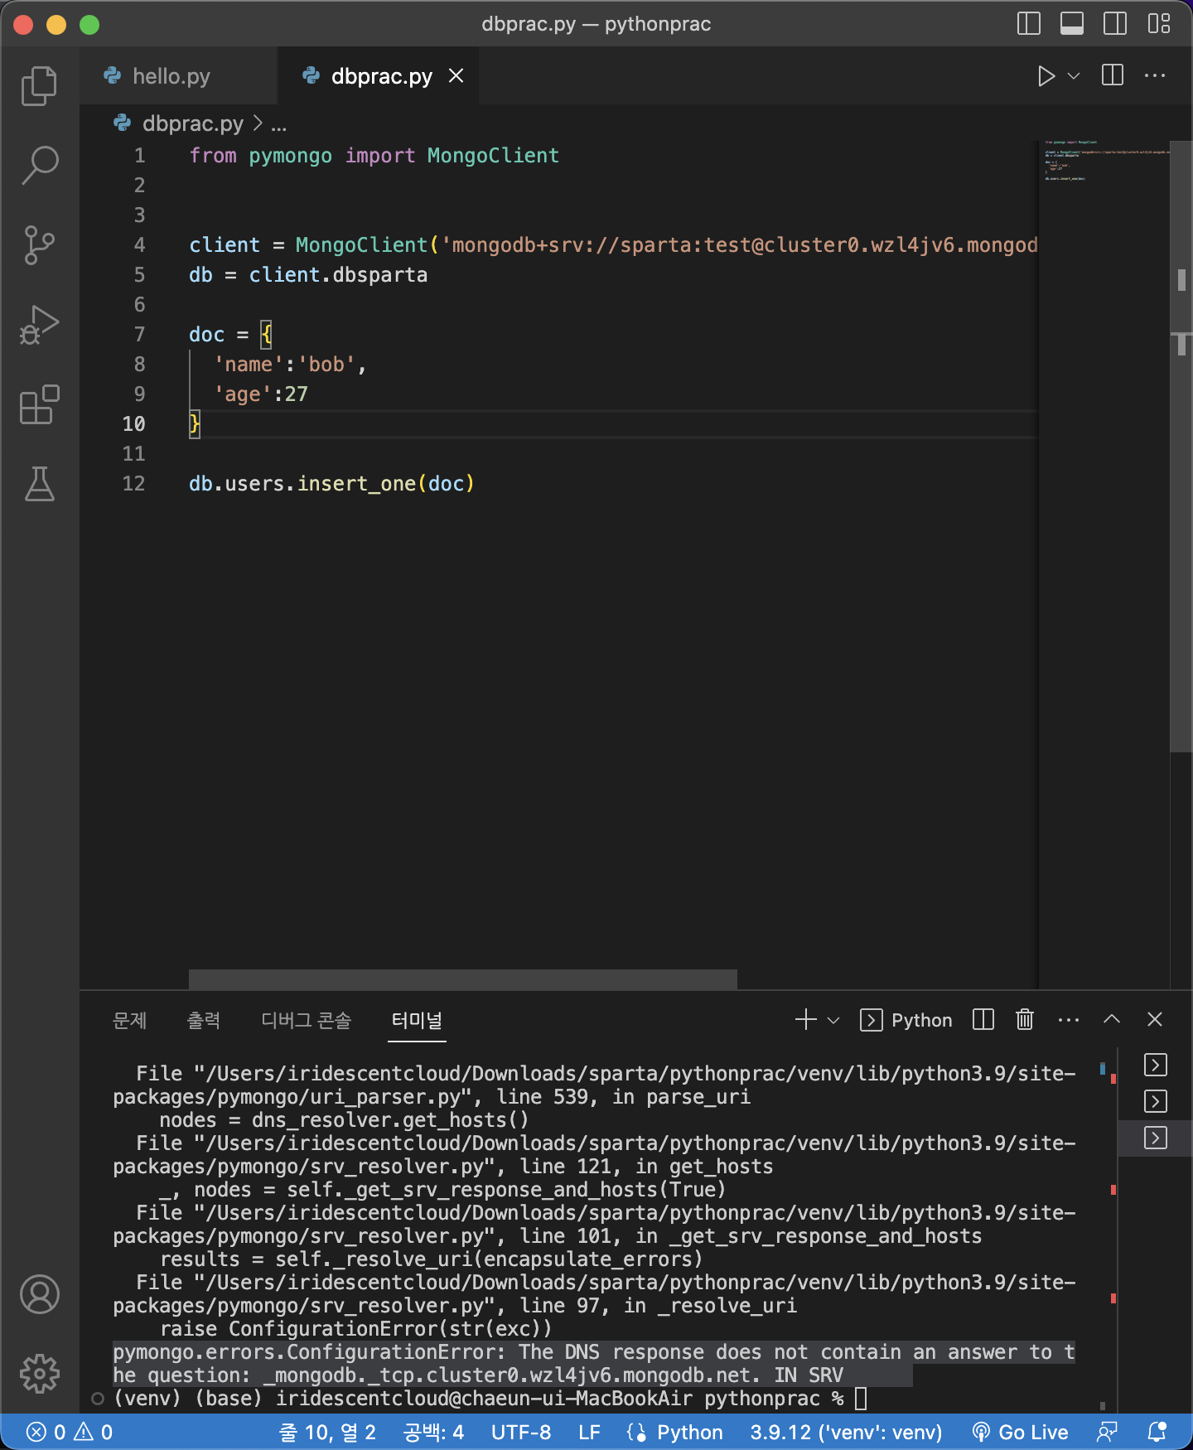Open feedback icon in status bar
The image size is (1193, 1450).
tap(1107, 1432)
